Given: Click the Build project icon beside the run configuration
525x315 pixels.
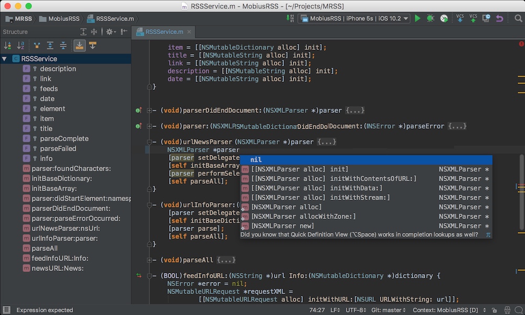Looking at the screenshot, I should (x=290, y=18).
